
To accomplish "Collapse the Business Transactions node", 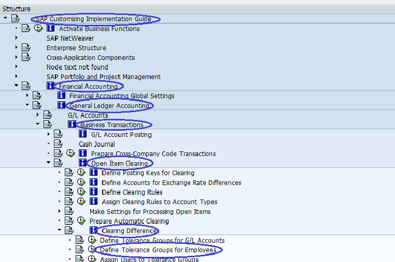I will (38, 124).
